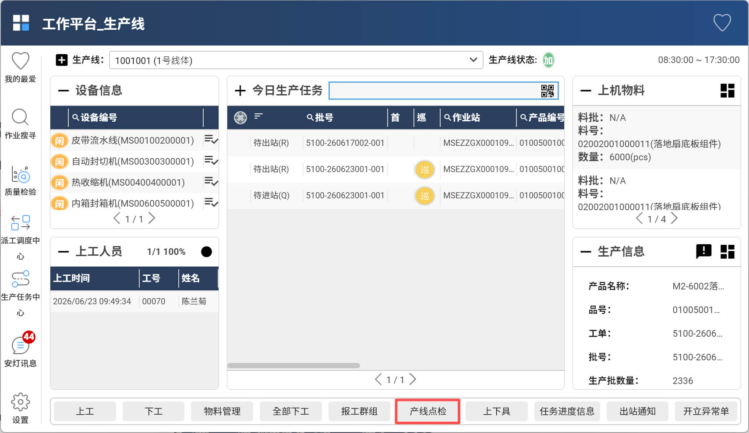Click alert message icon in 生产信息 panel
The height and width of the screenshot is (433, 749).
[704, 251]
